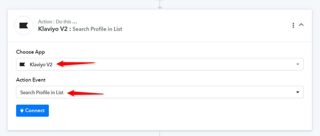The image size is (320, 136).
Task: Collapse the action step with the chevron
Action: click(x=301, y=25)
